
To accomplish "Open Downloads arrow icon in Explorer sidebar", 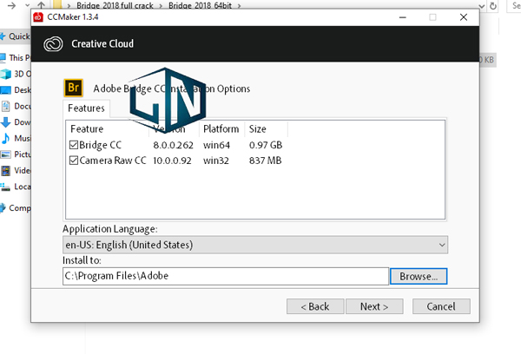I will (6, 122).
